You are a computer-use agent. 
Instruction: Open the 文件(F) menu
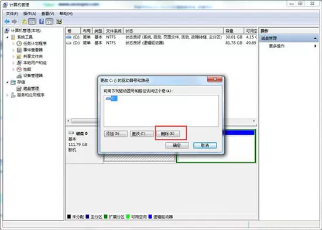12,13
